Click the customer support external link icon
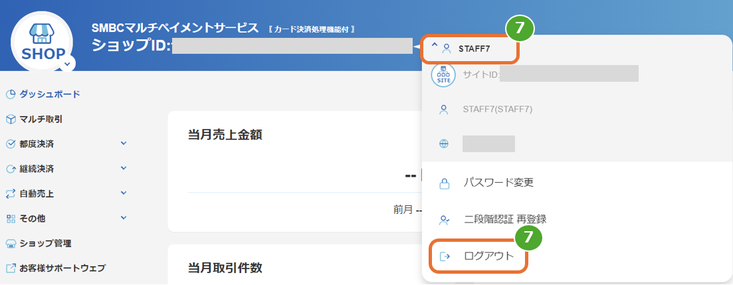This screenshot has height=285, width=733. pos(11,269)
